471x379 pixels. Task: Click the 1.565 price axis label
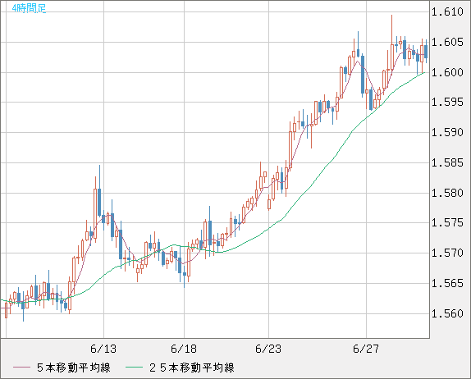pyautogui.click(x=447, y=283)
